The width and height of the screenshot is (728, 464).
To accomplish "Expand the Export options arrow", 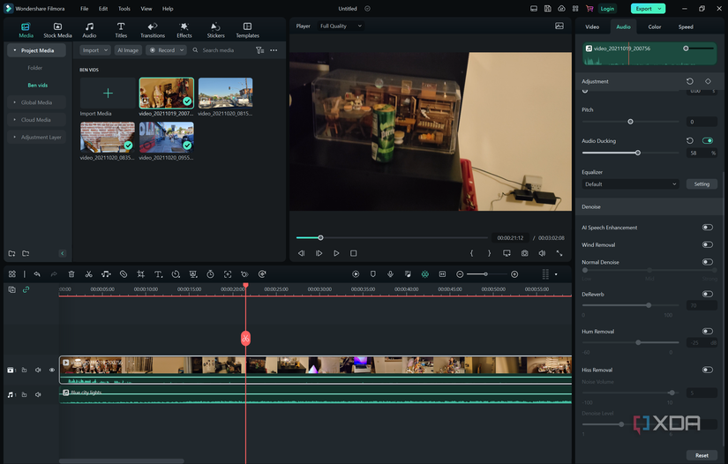I will coord(660,9).
